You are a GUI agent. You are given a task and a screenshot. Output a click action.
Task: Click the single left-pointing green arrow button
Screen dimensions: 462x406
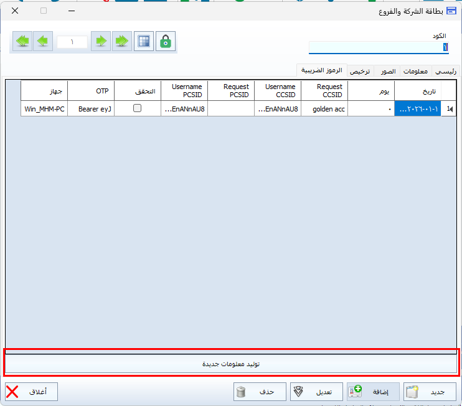(x=43, y=42)
